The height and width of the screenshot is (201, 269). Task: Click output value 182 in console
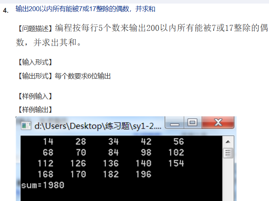[x=111, y=174]
